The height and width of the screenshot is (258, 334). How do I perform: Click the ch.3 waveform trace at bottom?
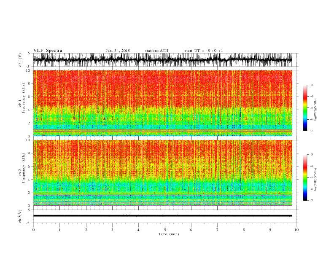click(x=163, y=216)
